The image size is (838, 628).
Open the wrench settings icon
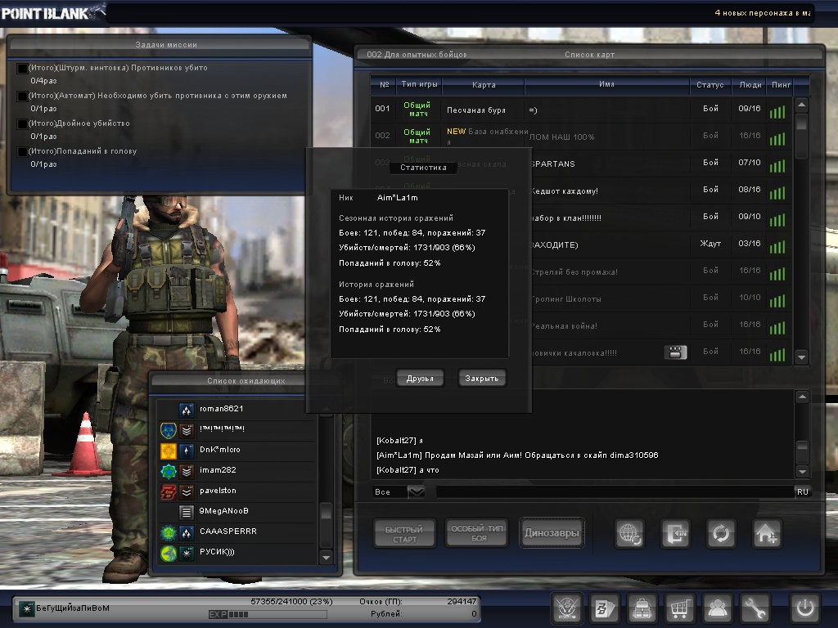click(755, 608)
